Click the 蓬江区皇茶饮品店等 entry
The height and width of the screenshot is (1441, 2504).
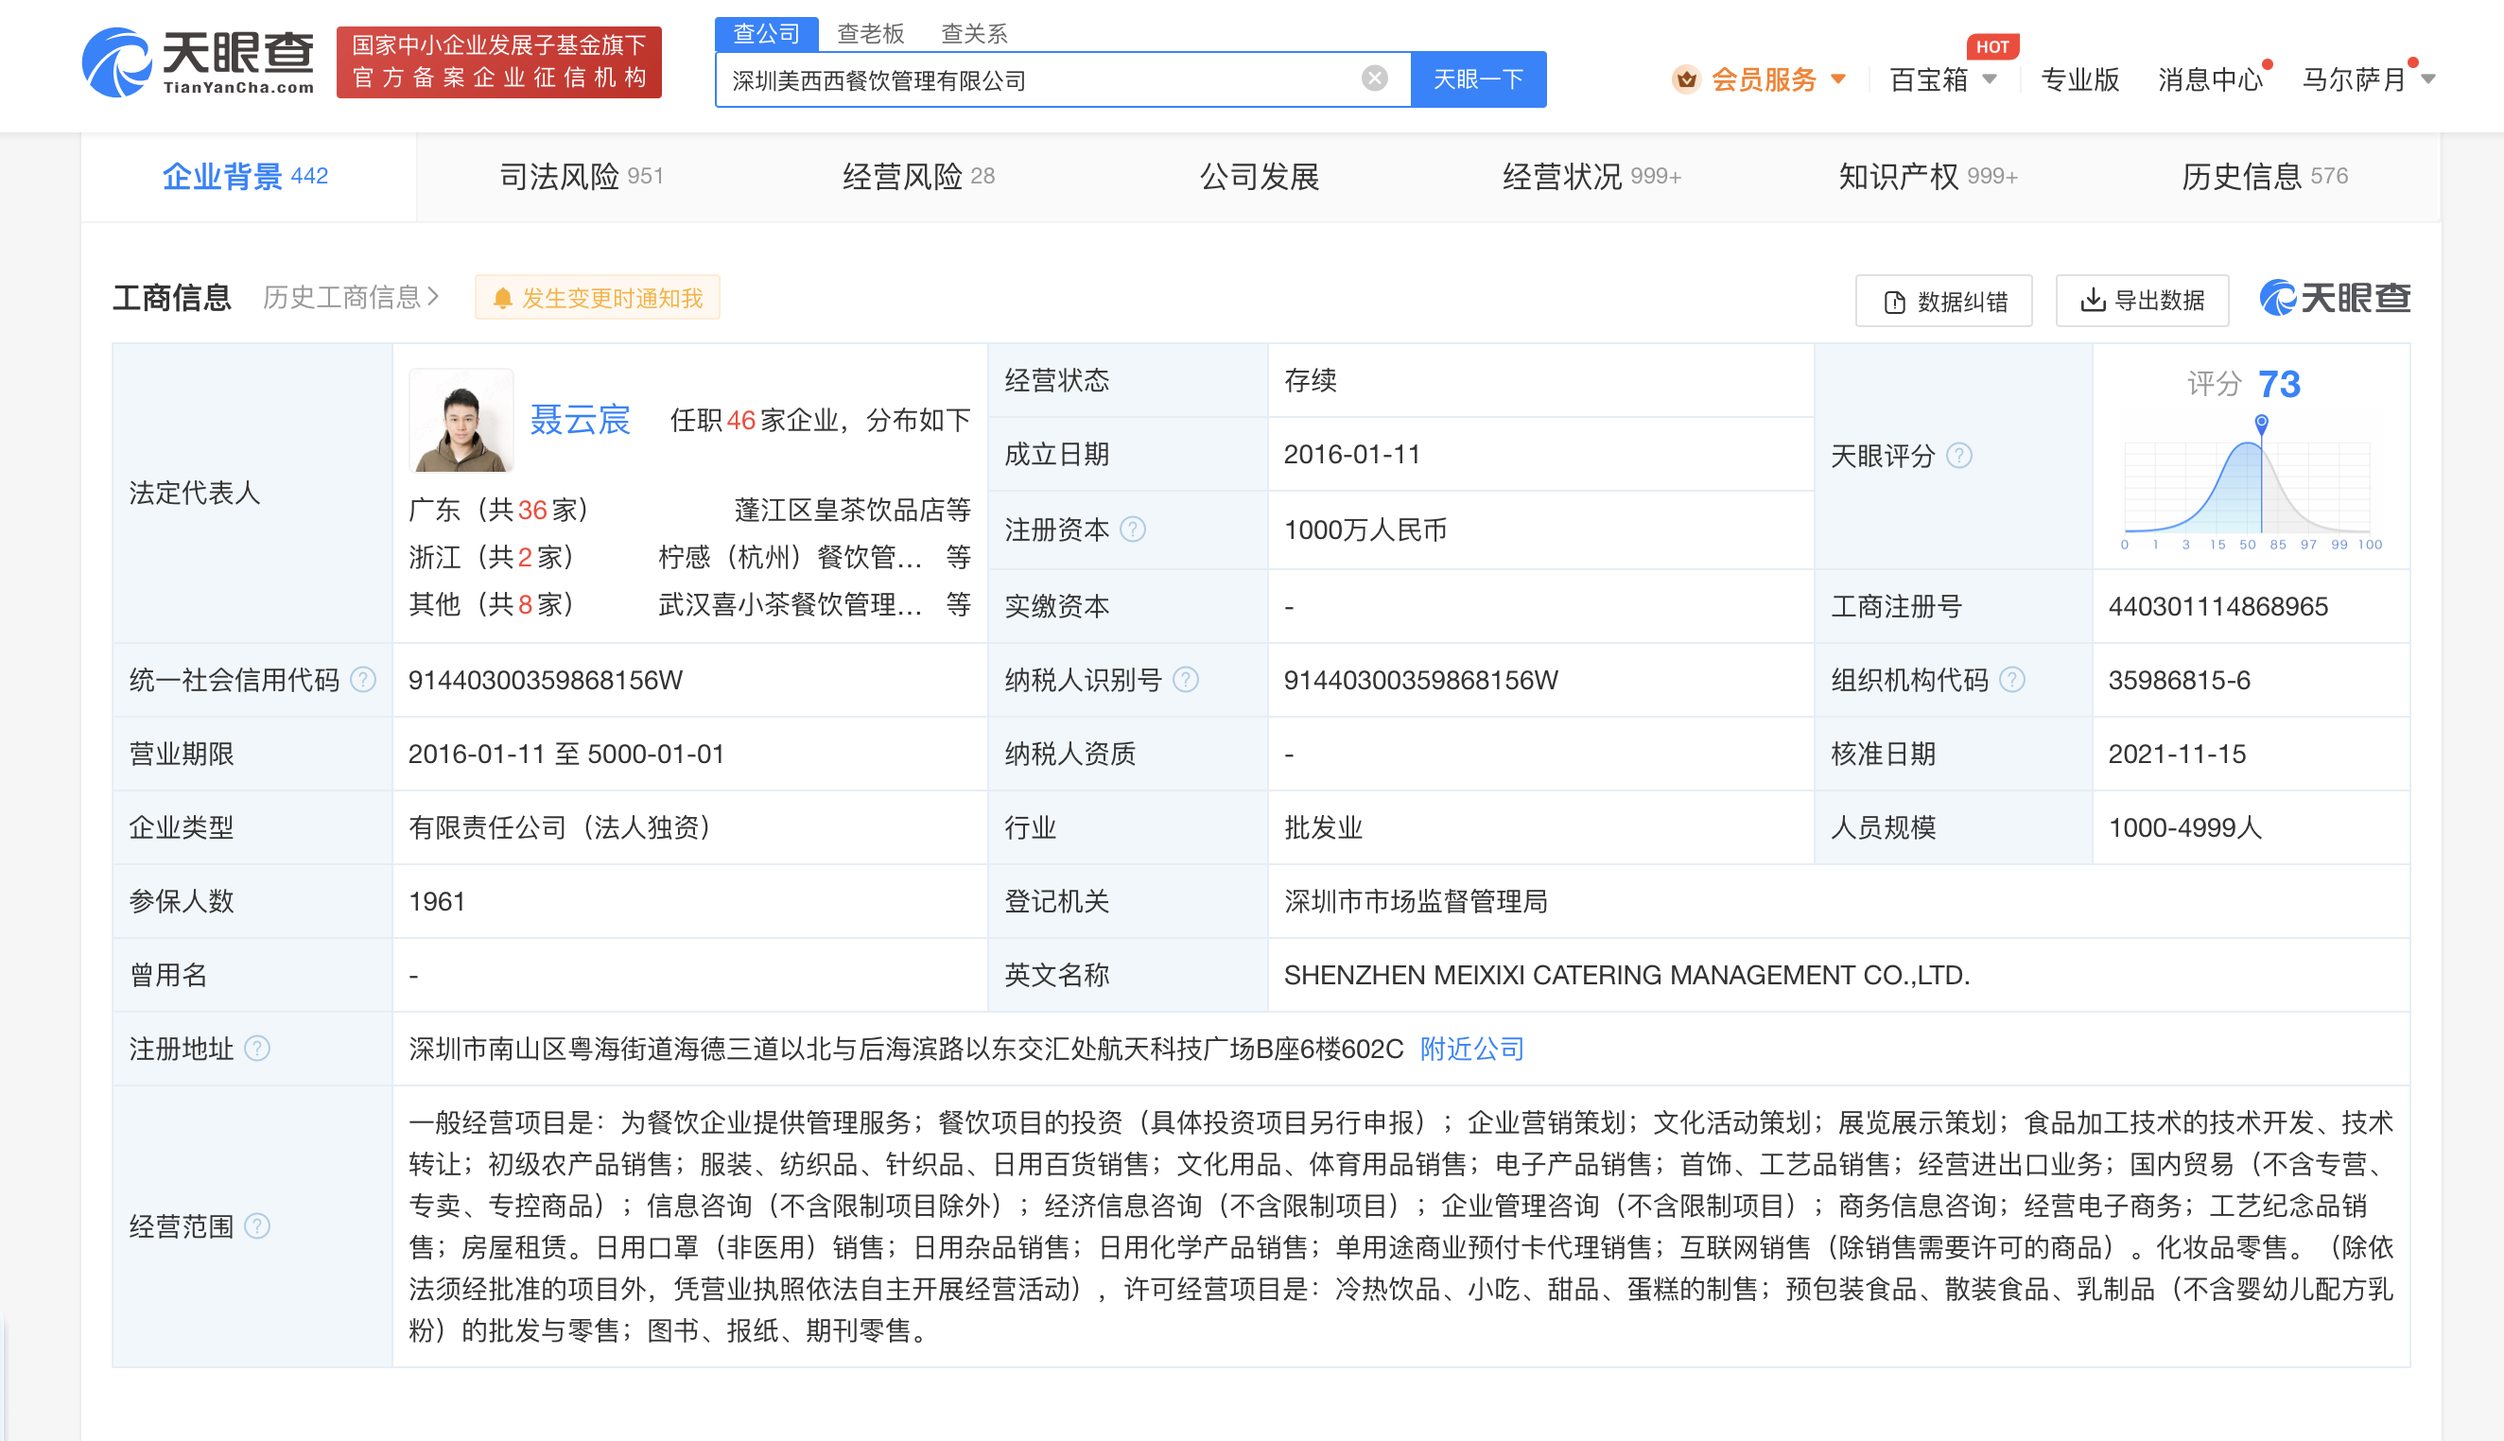pos(852,510)
